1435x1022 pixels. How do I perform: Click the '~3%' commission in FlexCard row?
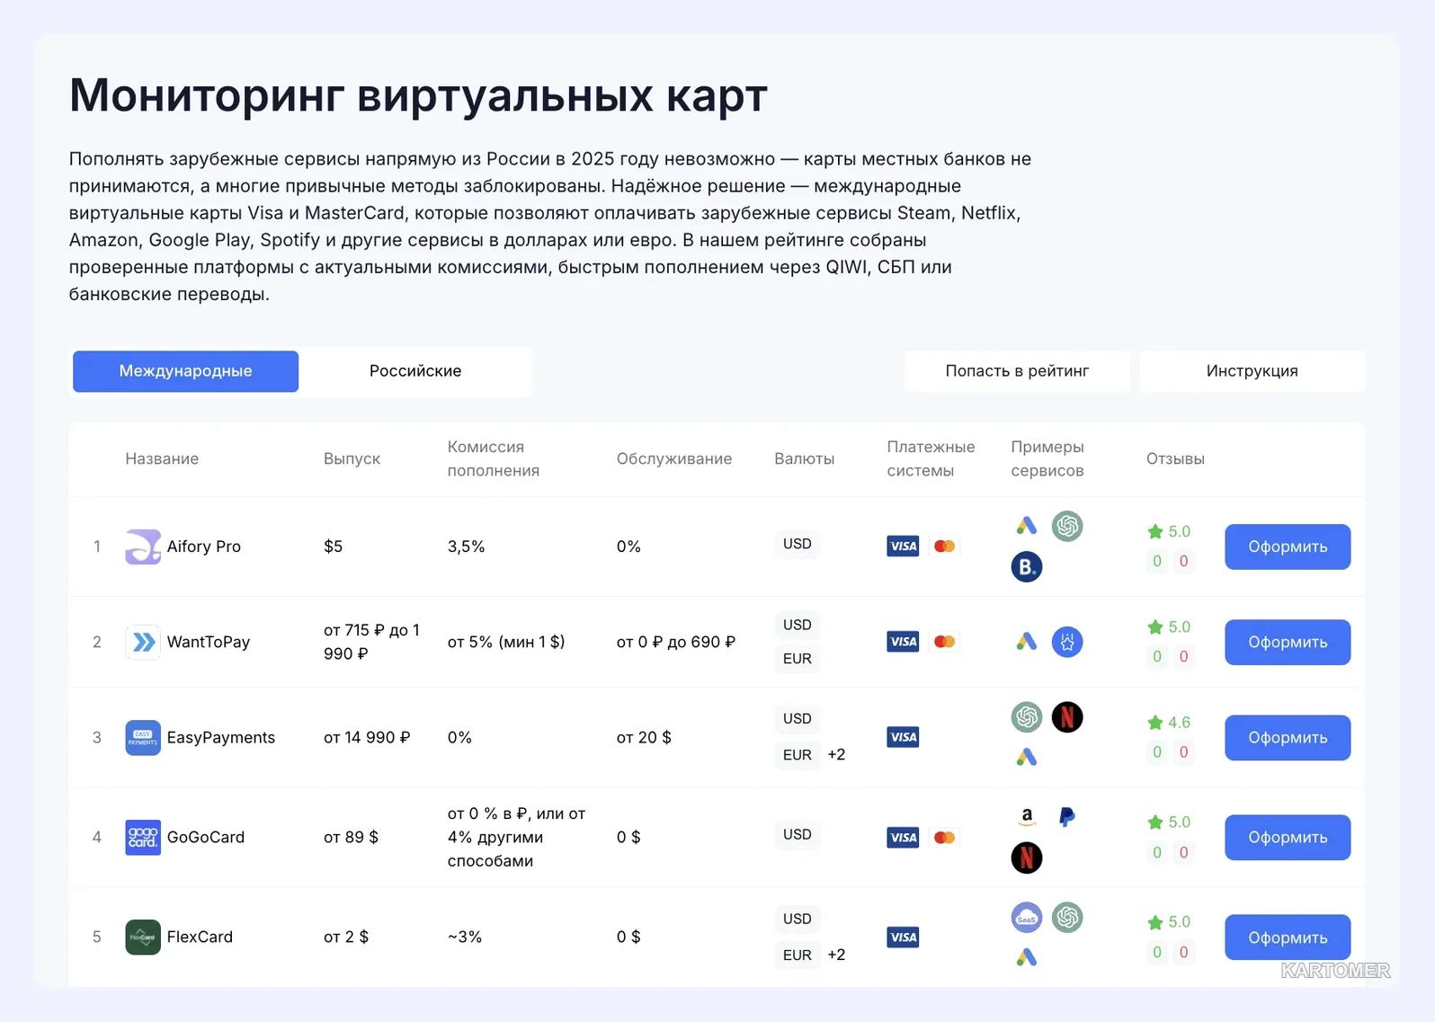(465, 938)
